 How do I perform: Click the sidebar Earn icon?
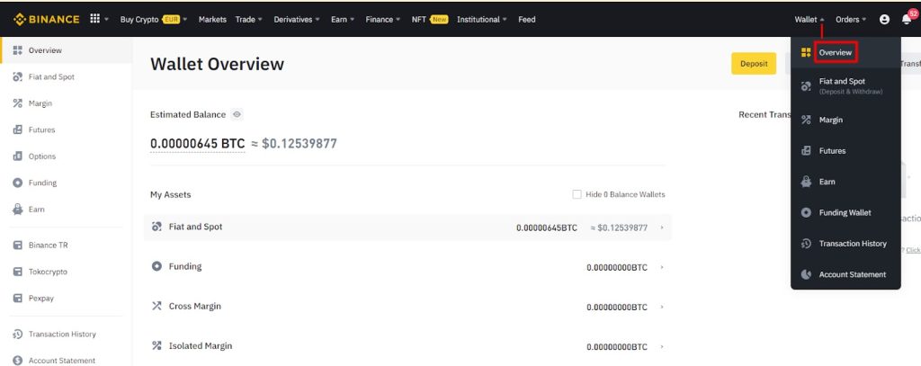18,210
